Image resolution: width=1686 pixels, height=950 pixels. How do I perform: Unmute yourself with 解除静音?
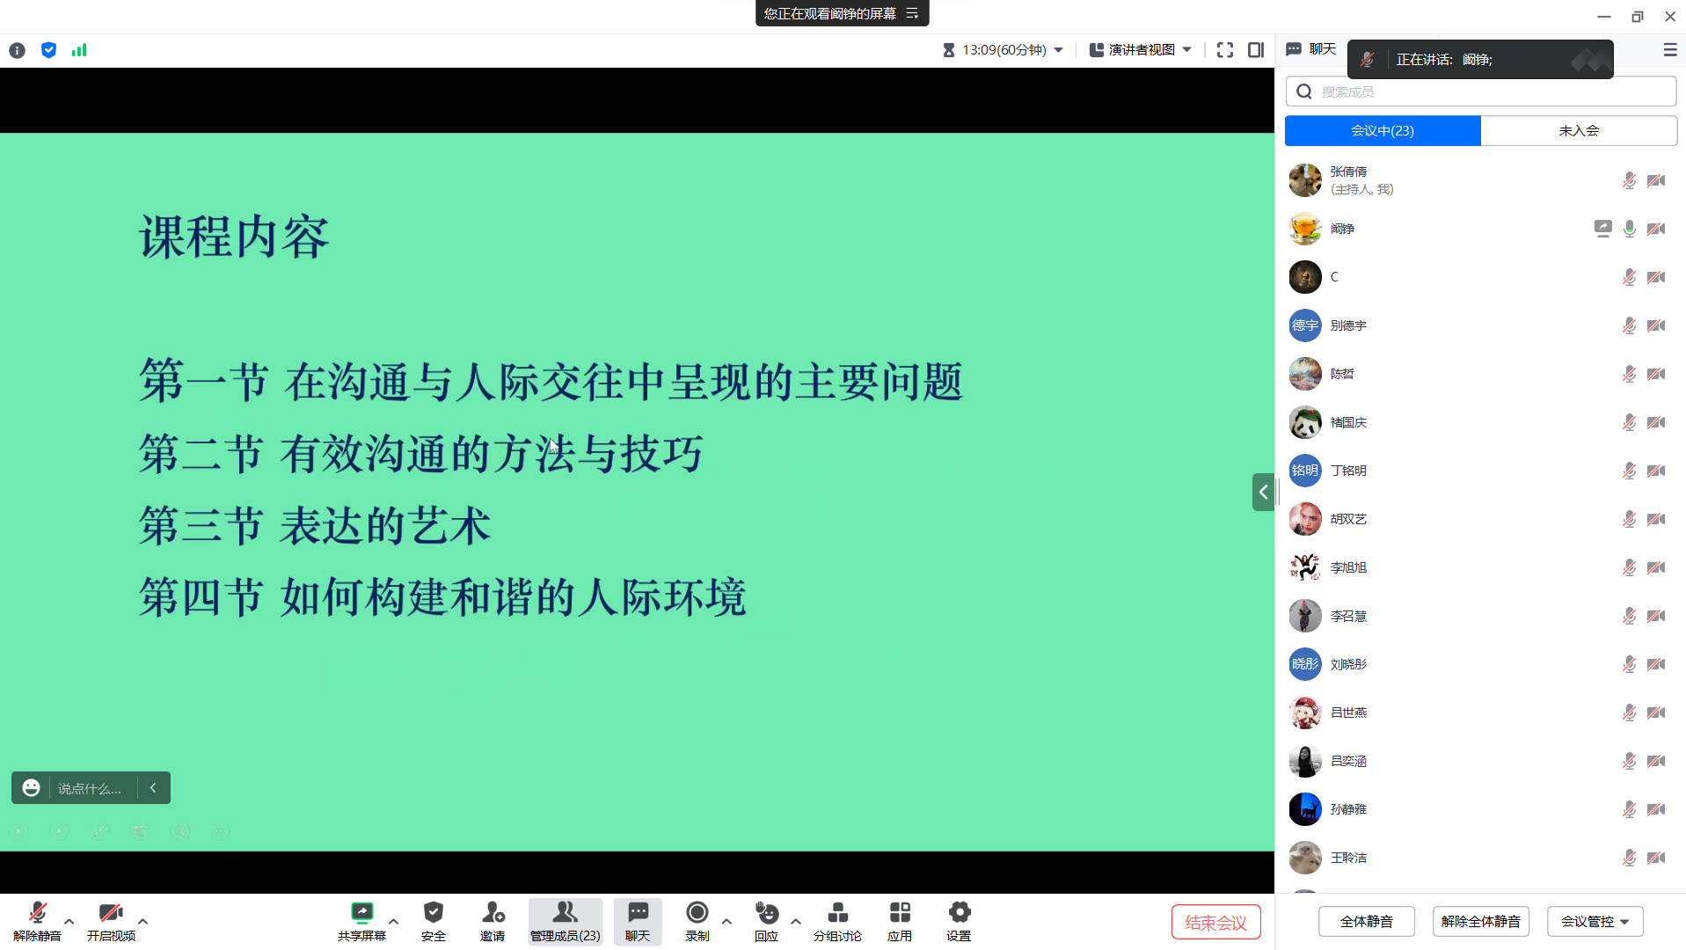click(37, 913)
